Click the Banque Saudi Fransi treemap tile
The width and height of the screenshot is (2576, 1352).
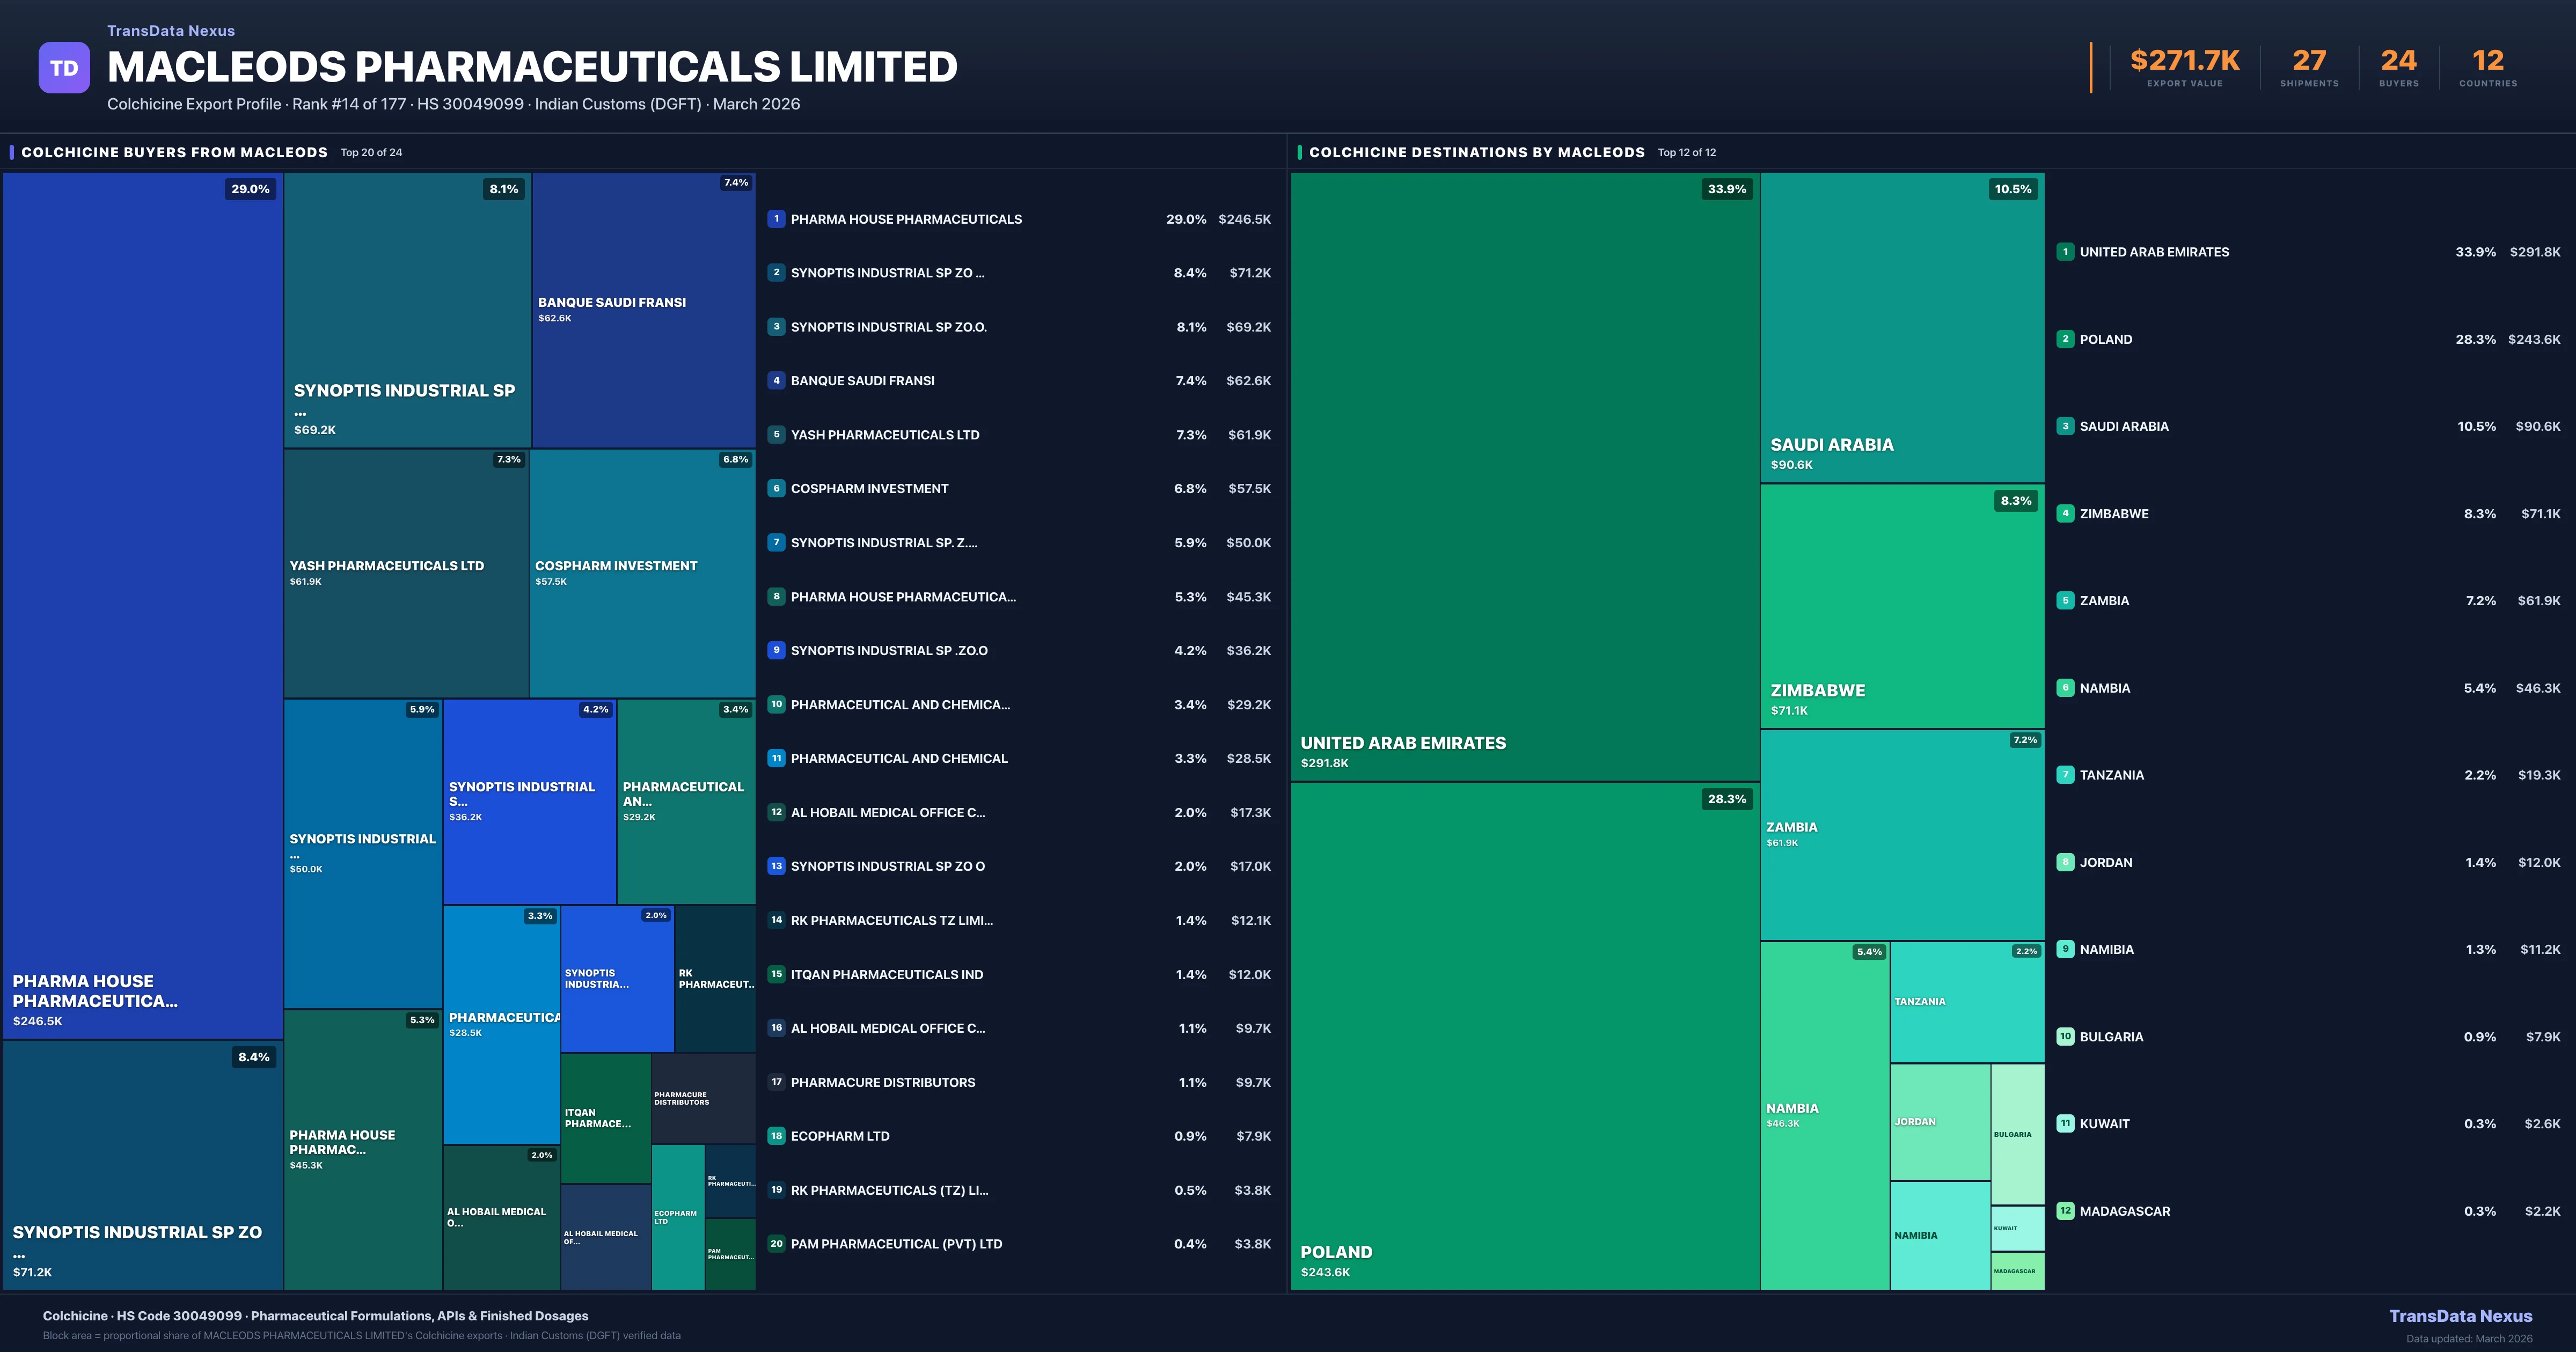point(643,310)
